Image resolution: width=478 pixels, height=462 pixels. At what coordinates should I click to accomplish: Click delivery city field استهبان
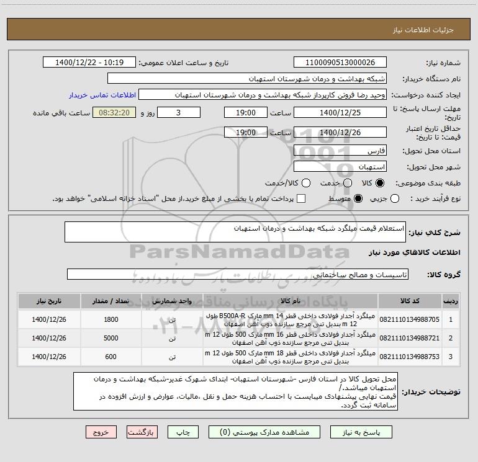point(340,167)
